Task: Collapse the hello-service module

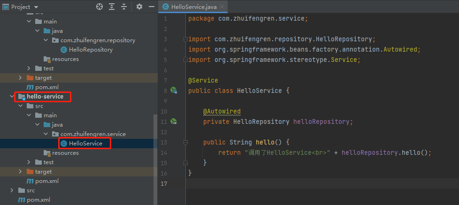Action: pyautogui.click(x=12, y=97)
